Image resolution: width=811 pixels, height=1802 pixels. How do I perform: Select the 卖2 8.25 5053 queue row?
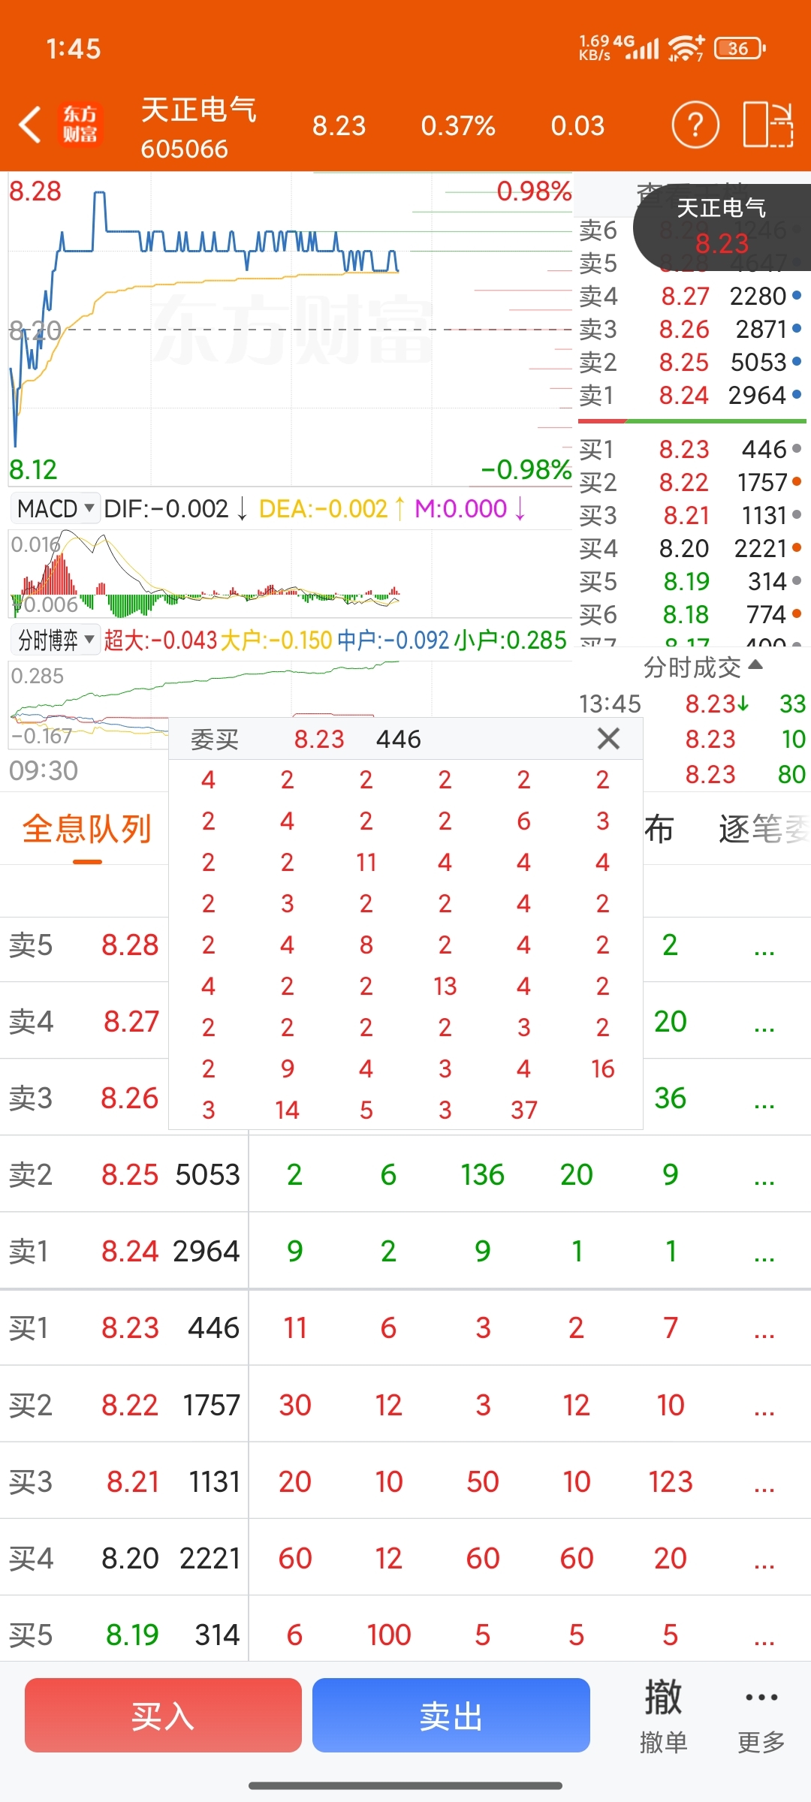(405, 1174)
